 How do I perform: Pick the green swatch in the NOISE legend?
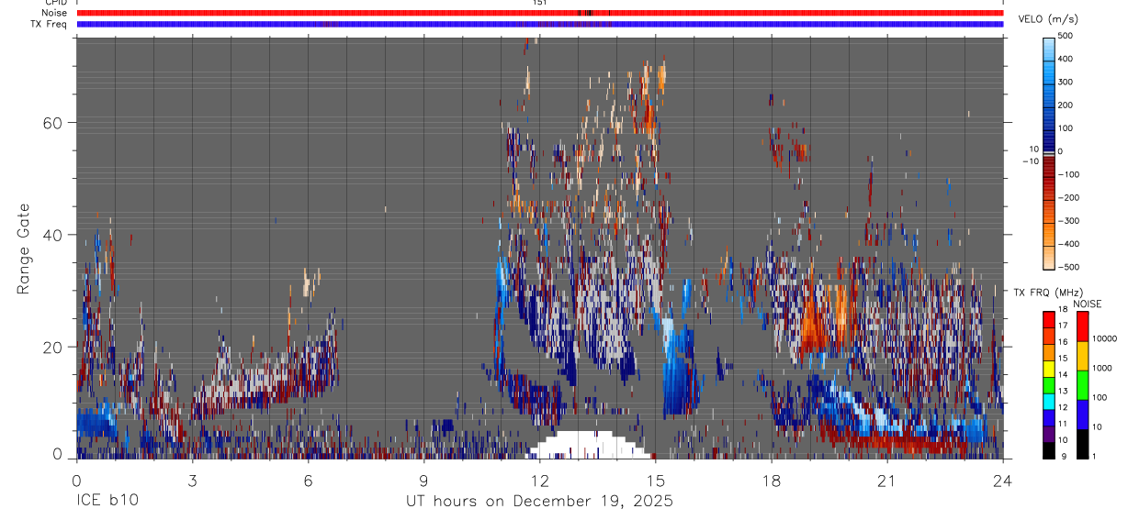[x=1081, y=384]
